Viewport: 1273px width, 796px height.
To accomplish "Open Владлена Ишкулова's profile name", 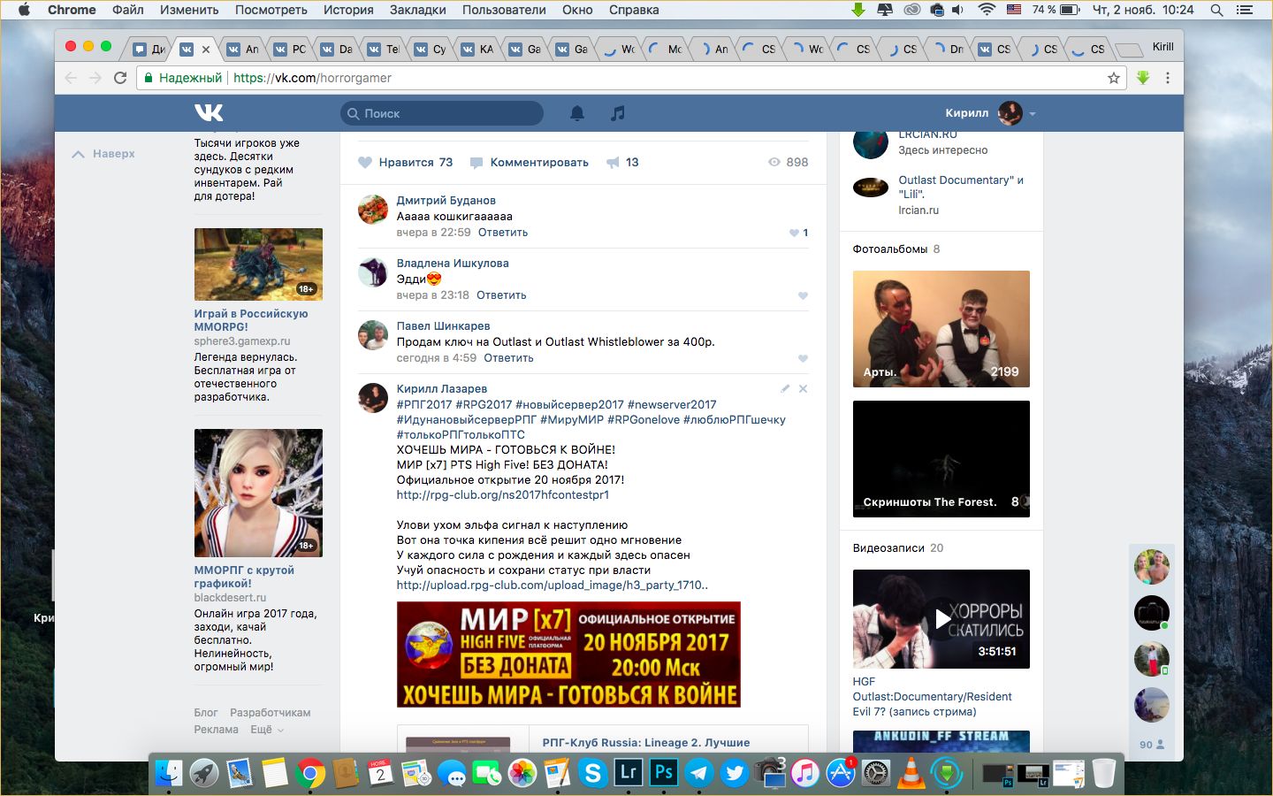I will click(x=453, y=264).
